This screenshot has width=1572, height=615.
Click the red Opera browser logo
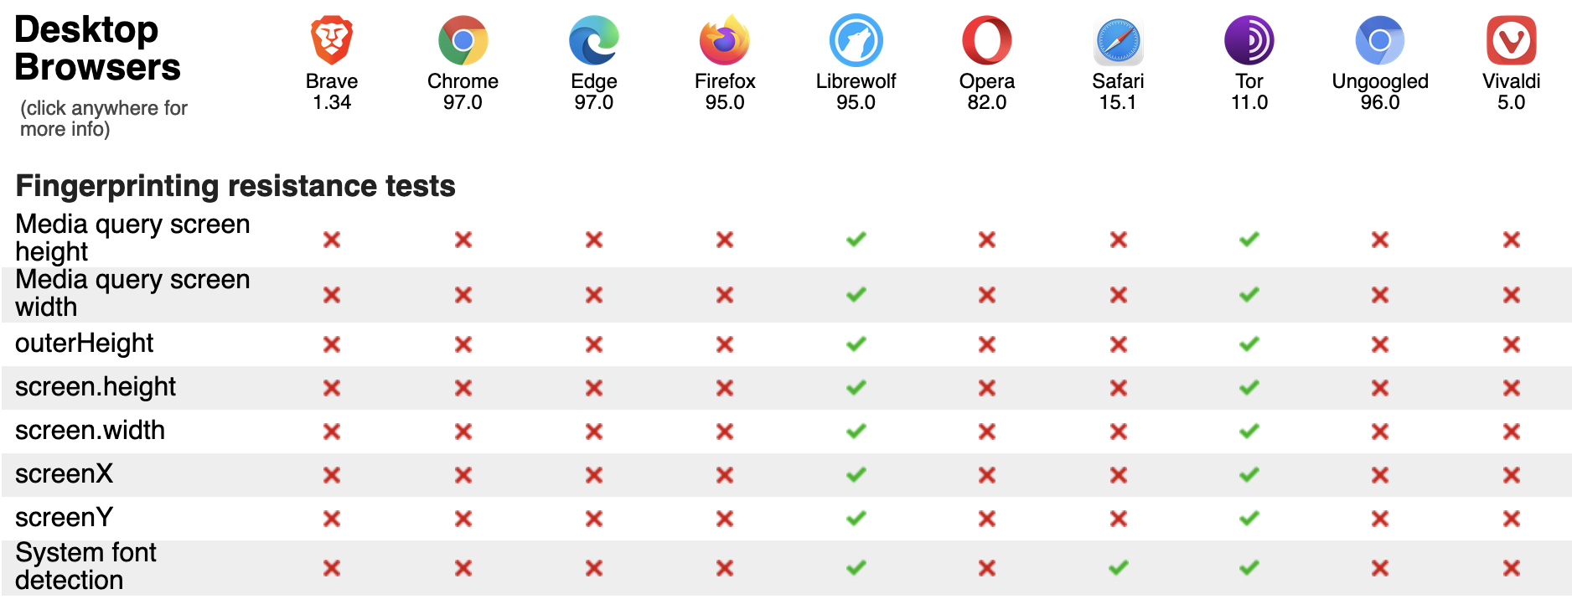tap(986, 40)
